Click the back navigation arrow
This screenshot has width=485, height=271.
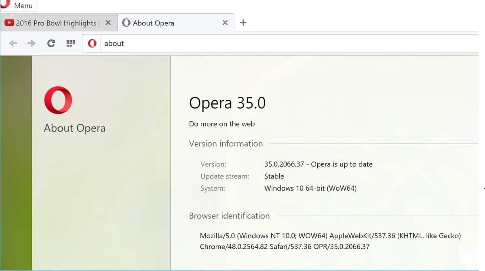click(13, 43)
